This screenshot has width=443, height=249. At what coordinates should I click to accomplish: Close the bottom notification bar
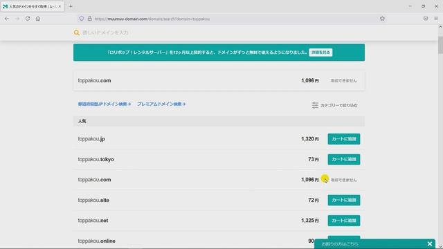(x=430, y=243)
